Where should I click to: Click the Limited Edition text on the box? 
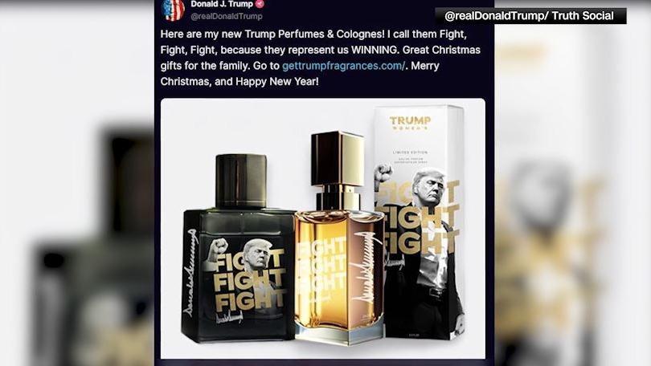click(410, 152)
